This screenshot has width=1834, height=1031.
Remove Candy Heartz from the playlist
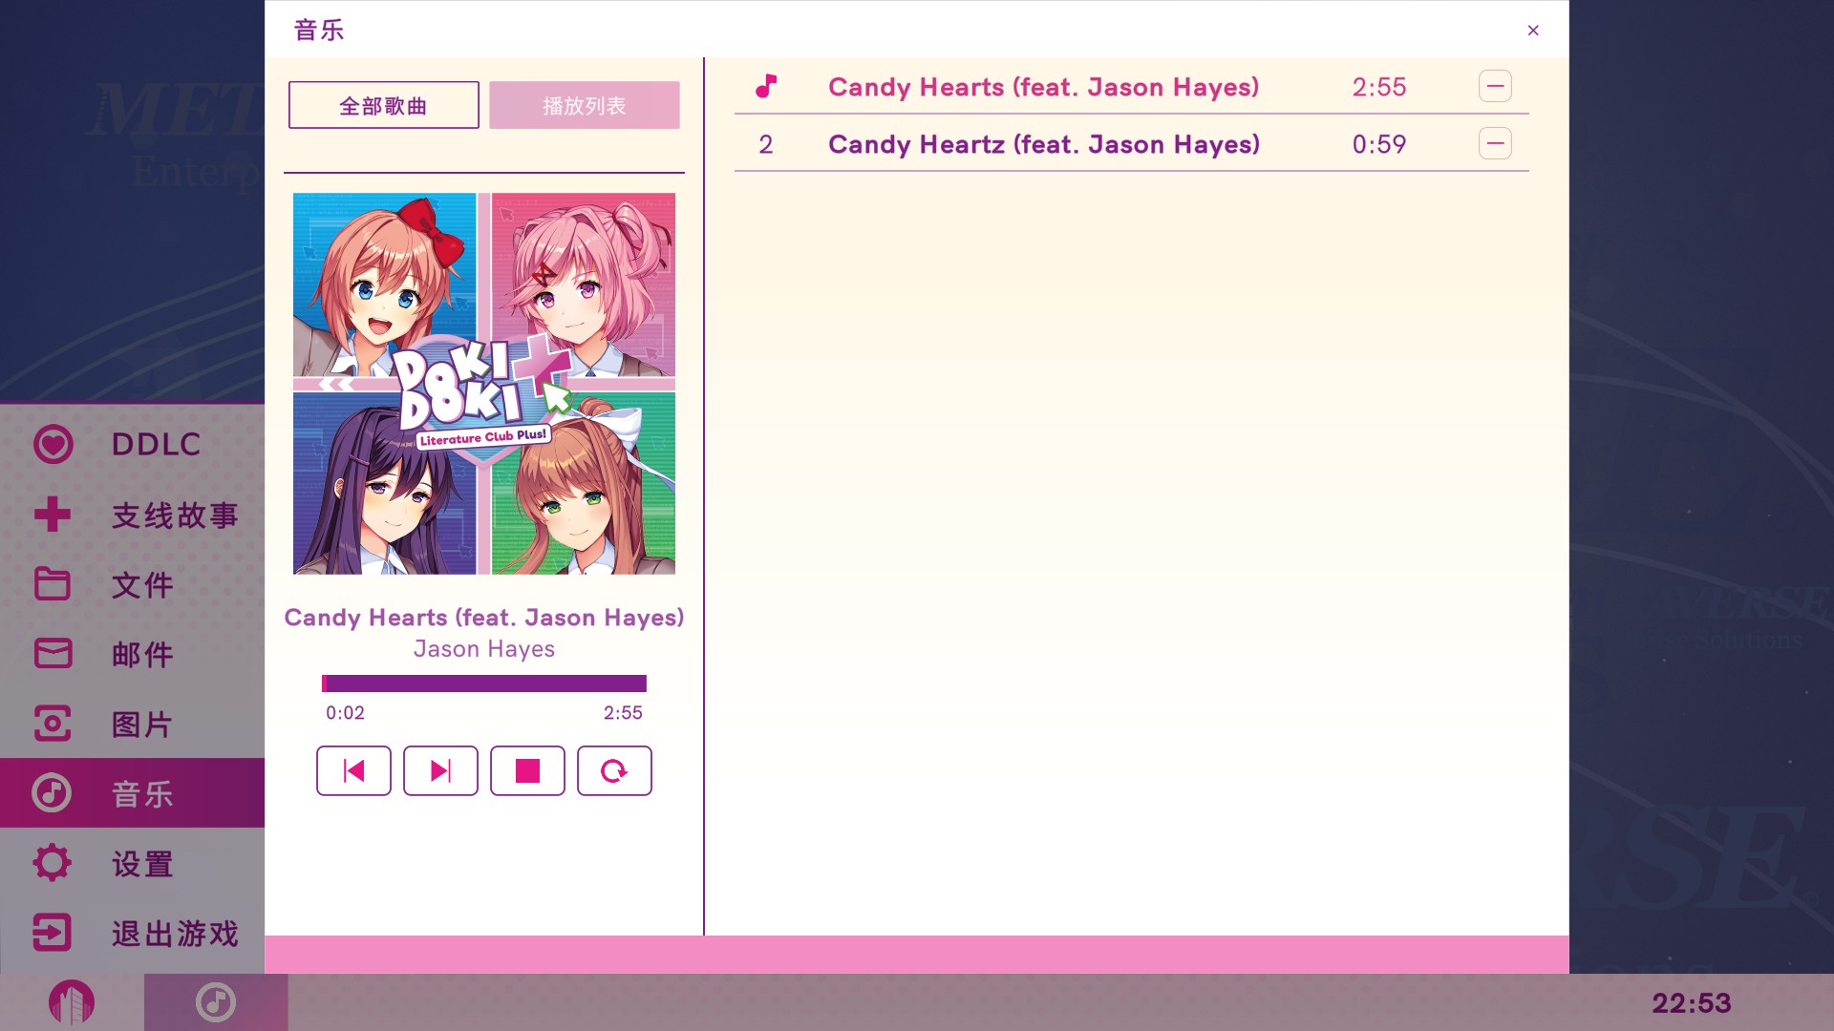pos(1495,143)
